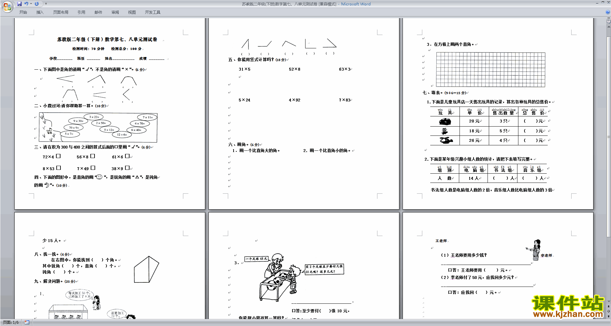Click the Next Page double-arrow button
Viewport: 611px width, 326px height.
[608, 316]
